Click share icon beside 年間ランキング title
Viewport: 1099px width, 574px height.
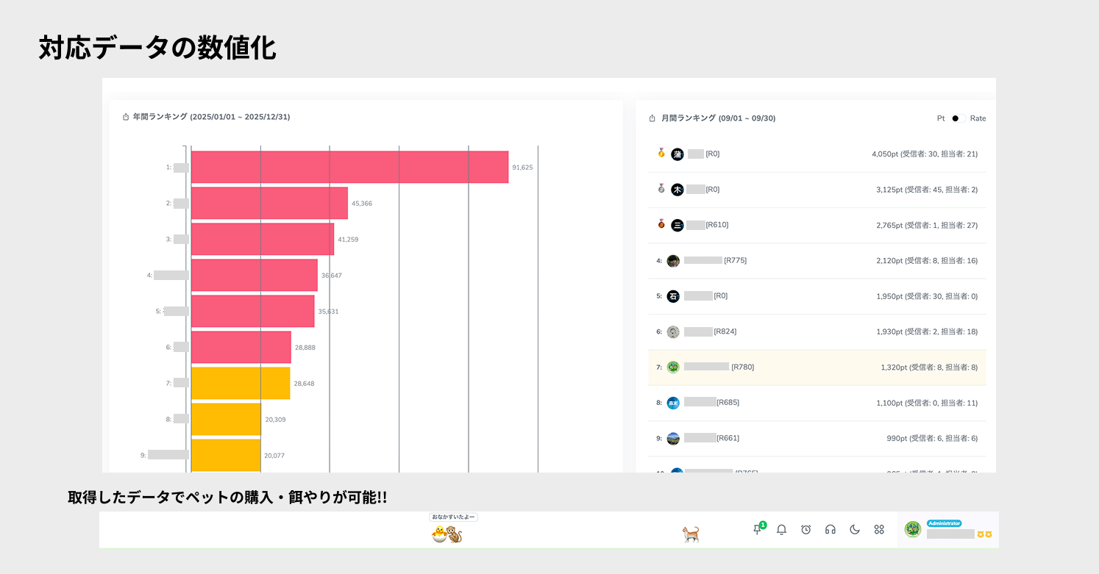point(126,117)
